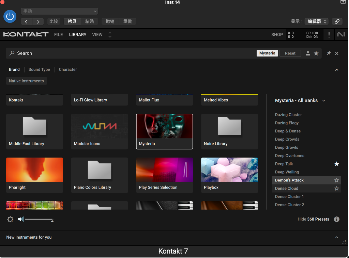The image size is (349, 258).
Task: Select the Native Instruments brand tag
Action: [27, 81]
